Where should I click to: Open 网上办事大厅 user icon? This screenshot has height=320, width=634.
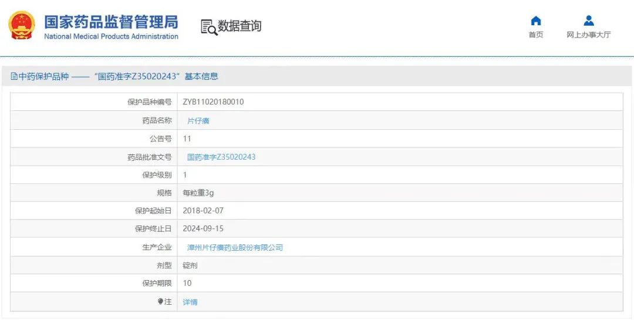[x=589, y=21]
